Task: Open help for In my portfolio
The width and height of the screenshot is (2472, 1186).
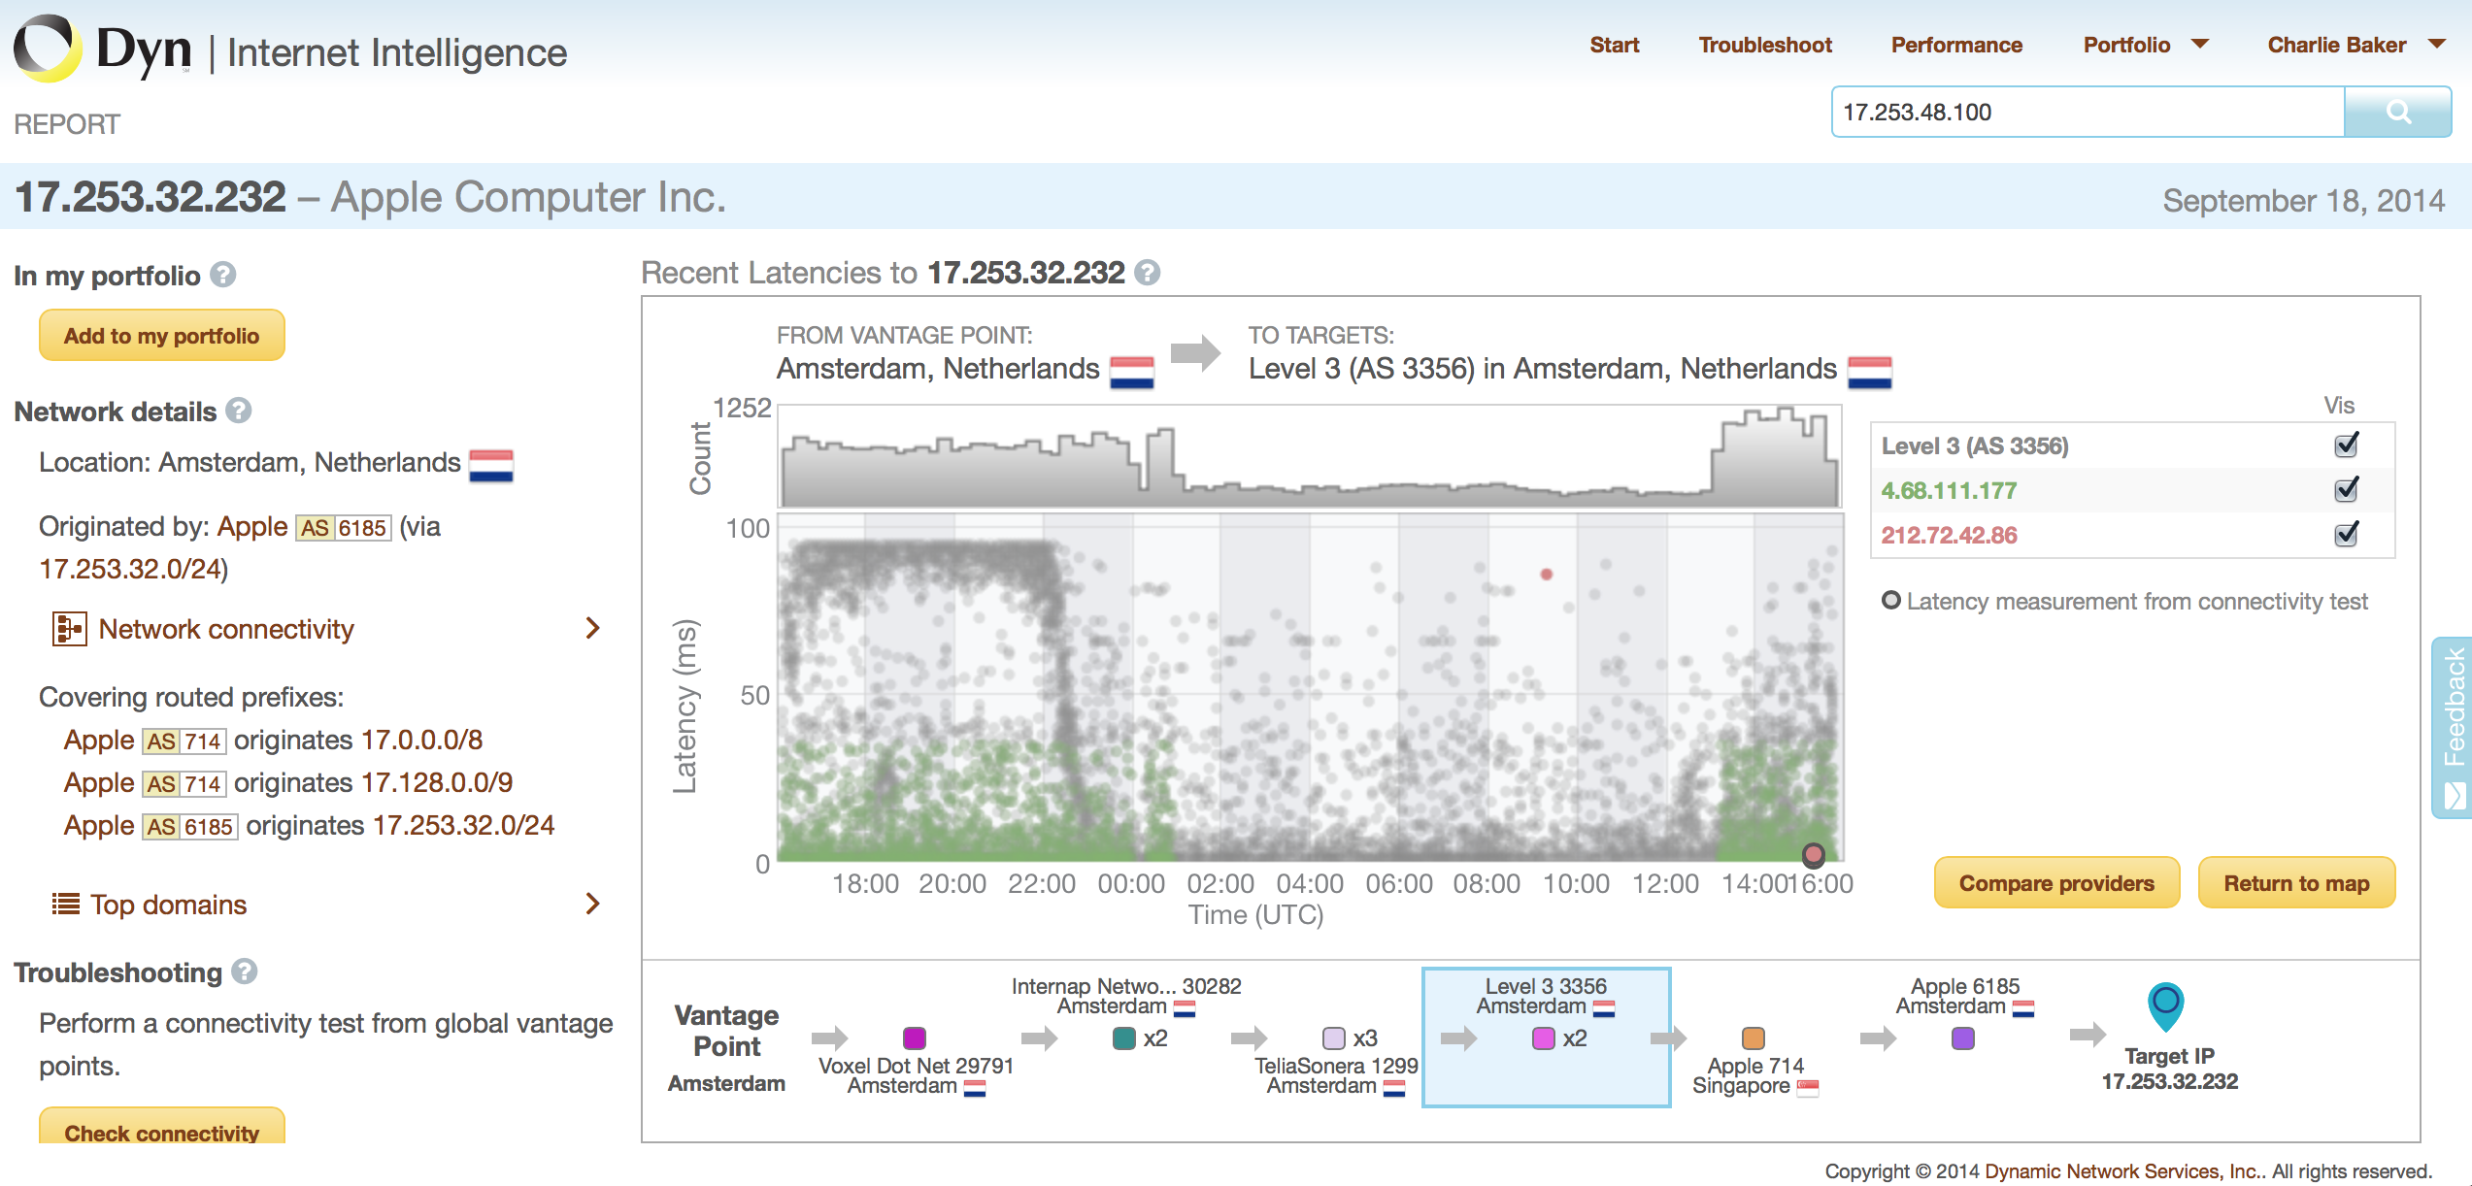Action: 223,276
